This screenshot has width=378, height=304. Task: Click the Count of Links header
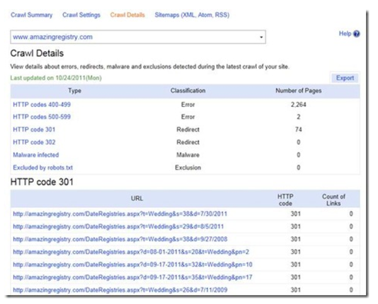click(334, 200)
